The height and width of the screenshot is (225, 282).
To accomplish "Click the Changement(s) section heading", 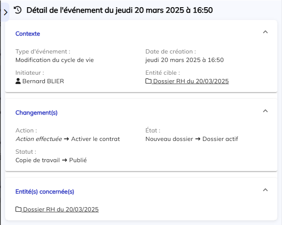I will click(36, 112).
